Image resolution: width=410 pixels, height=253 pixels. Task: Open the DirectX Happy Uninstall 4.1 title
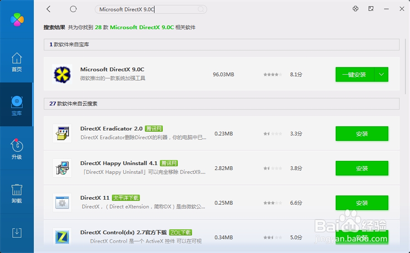[x=119, y=163]
